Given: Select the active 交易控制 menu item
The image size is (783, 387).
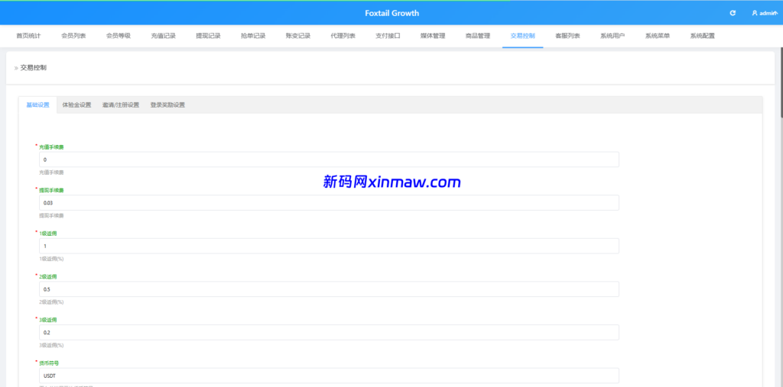Looking at the screenshot, I should [x=523, y=36].
